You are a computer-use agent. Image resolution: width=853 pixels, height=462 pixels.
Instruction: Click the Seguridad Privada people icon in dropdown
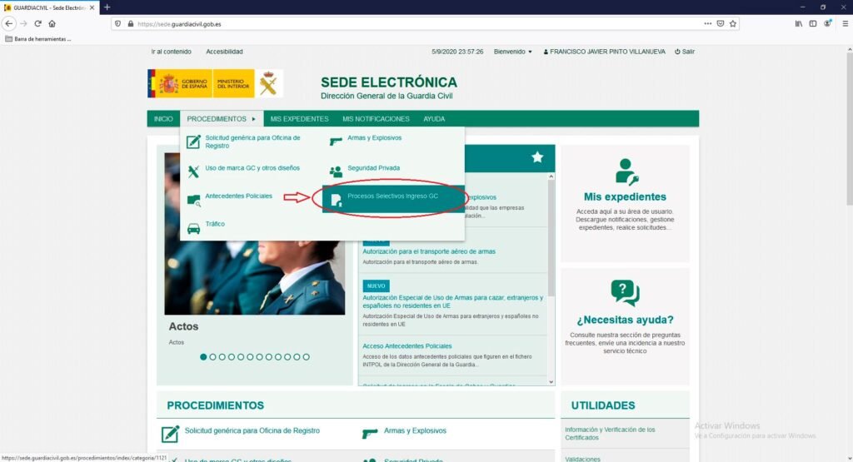pos(336,171)
